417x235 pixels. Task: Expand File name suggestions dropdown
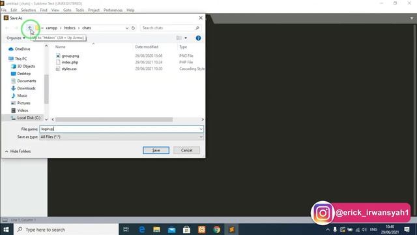pyautogui.click(x=201, y=129)
